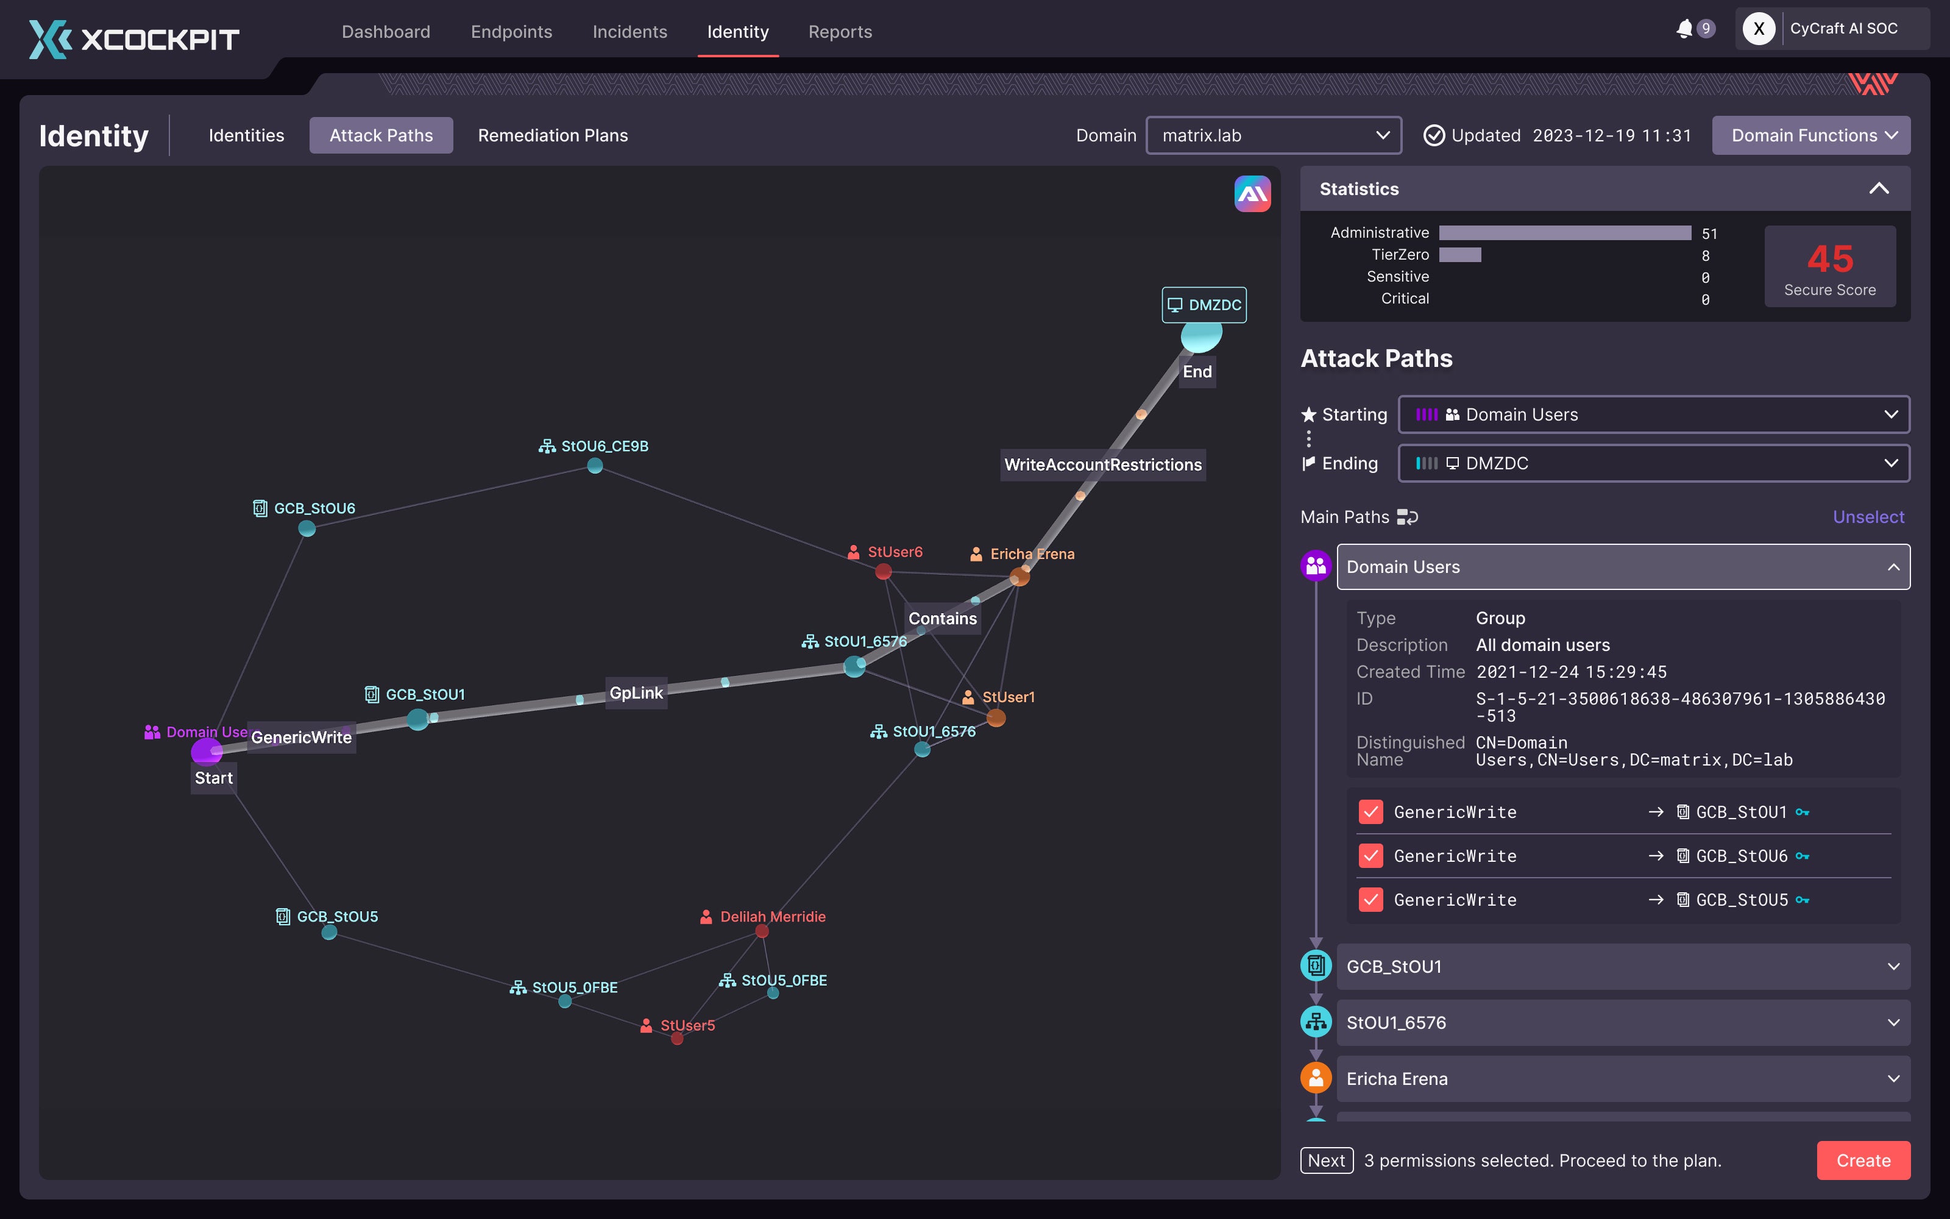Image resolution: width=1950 pixels, height=1219 pixels.
Task: Click the key icon beside GCB_StOU1
Action: pos(1803,812)
